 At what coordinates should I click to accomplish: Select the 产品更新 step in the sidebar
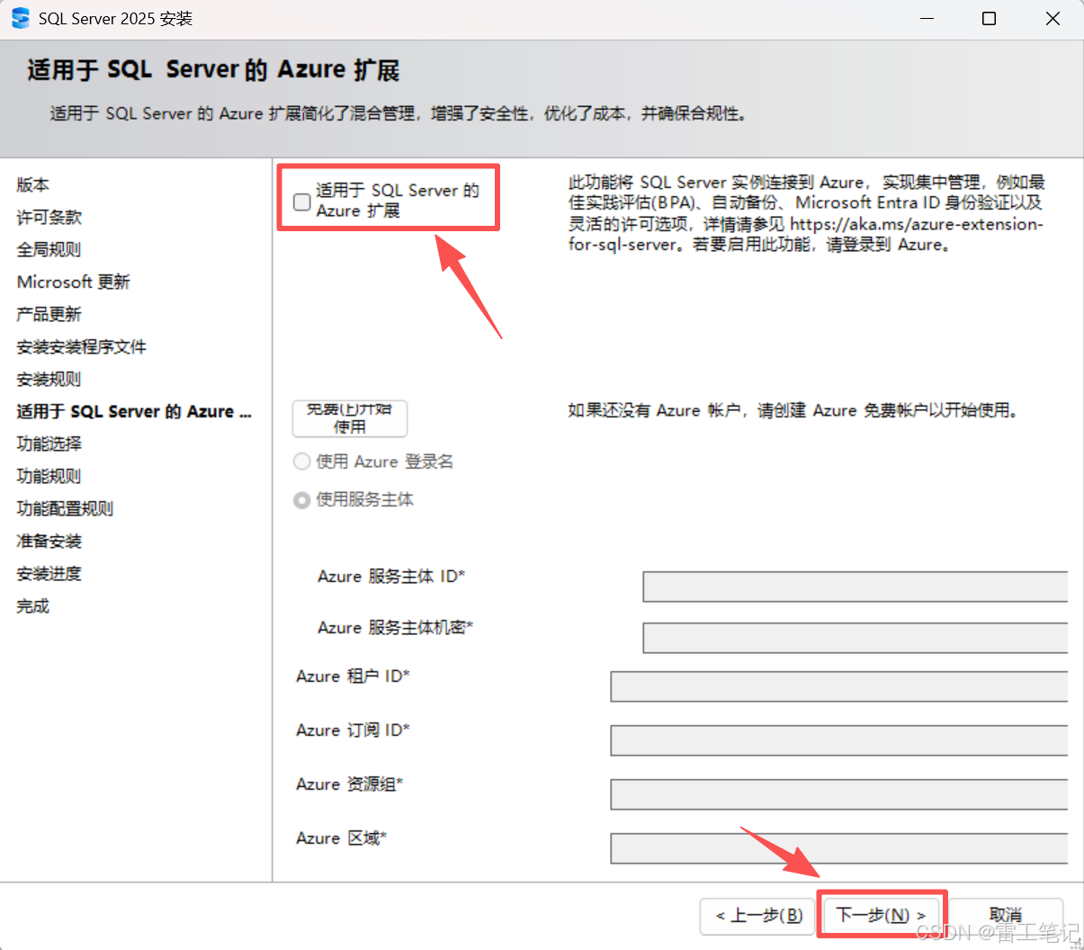(x=49, y=314)
